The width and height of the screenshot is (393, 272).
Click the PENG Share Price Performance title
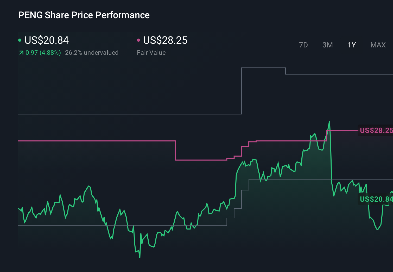84,15
